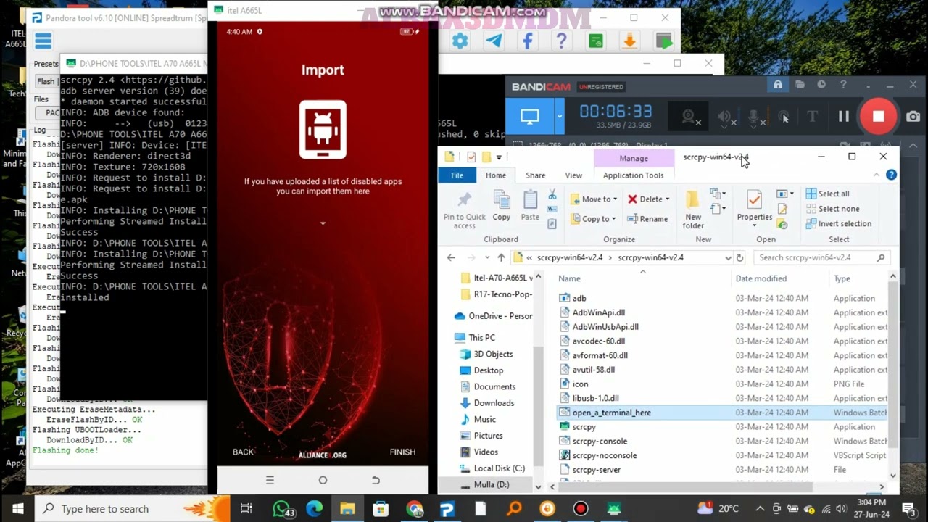Click Select all
This screenshot has width=928, height=522.
point(827,194)
